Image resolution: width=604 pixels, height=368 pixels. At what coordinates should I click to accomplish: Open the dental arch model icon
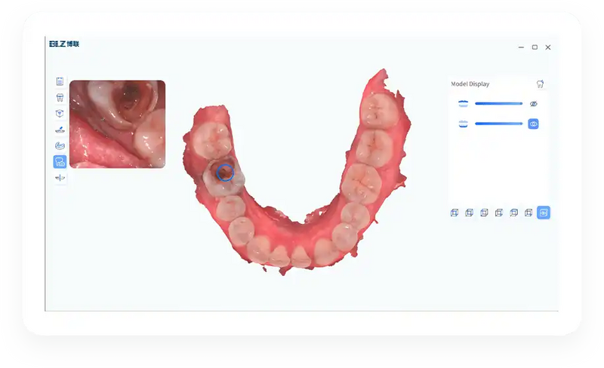[60, 146]
